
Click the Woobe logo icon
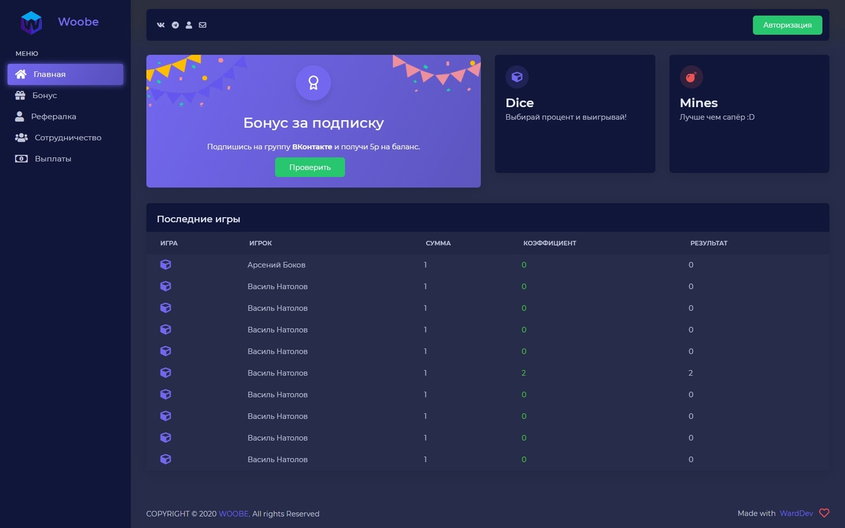click(x=31, y=22)
